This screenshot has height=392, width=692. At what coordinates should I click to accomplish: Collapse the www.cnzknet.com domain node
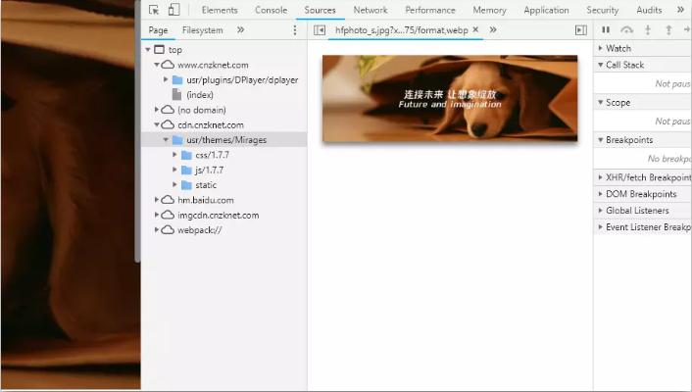[157, 65]
